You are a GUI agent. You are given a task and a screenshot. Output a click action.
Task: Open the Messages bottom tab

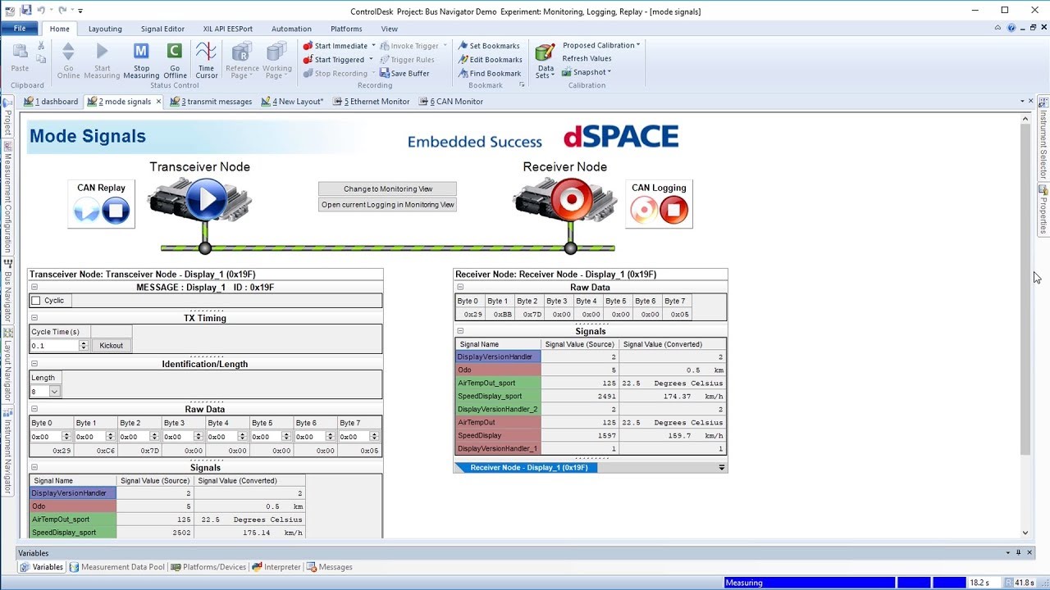point(329,567)
